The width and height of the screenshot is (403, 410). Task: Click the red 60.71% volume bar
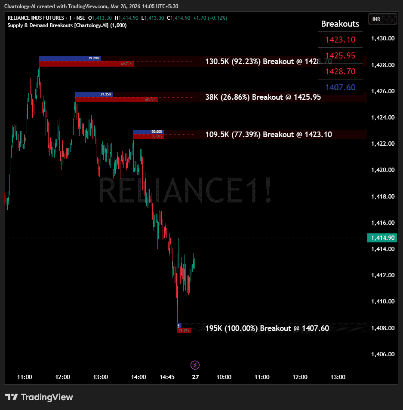click(x=86, y=64)
